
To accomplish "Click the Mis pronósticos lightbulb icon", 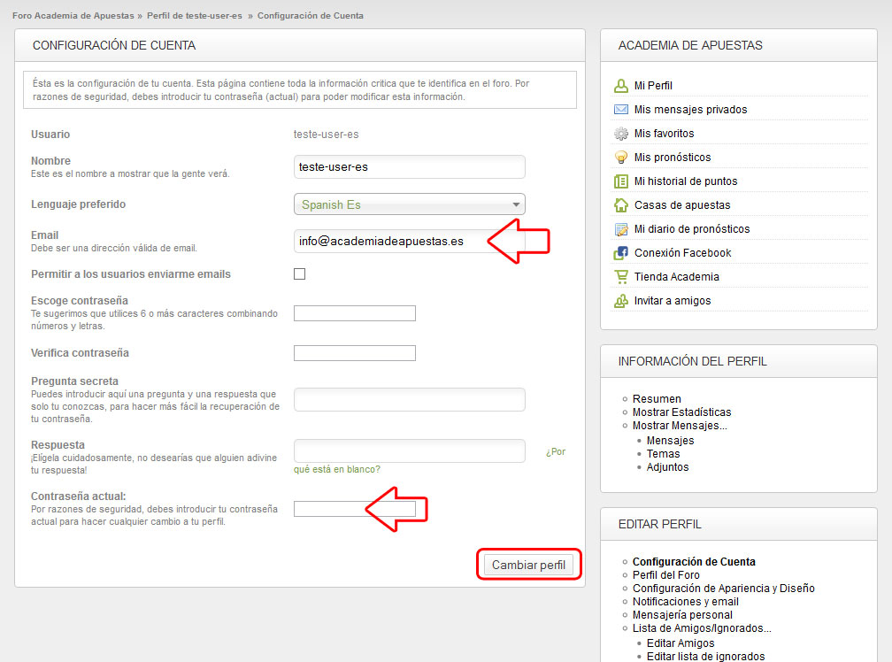I will (621, 158).
